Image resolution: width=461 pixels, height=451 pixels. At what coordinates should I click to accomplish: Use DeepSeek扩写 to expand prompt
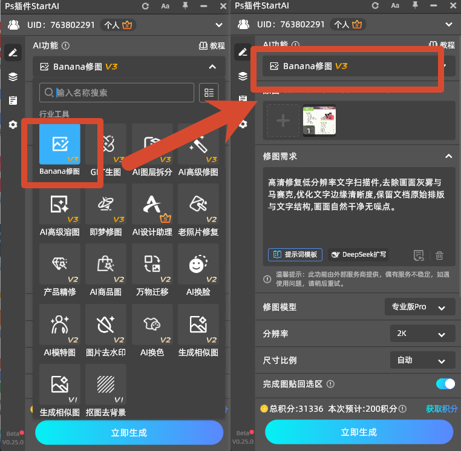click(358, 254)
